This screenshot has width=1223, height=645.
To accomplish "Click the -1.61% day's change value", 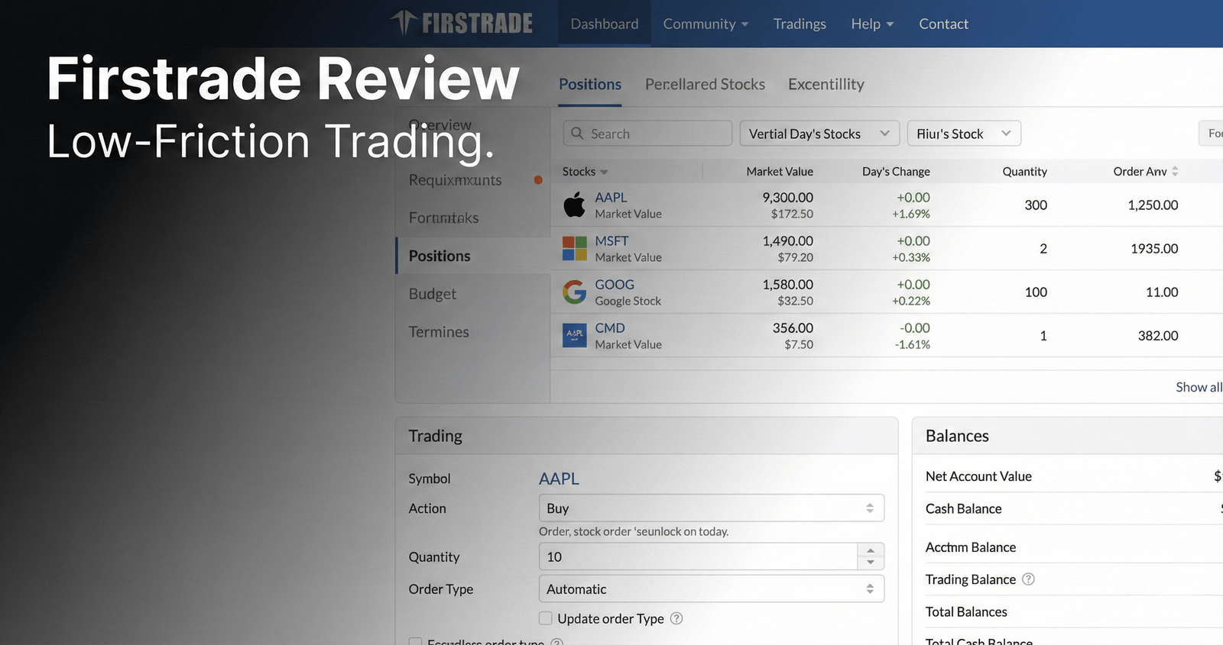I will click(913, 344).
